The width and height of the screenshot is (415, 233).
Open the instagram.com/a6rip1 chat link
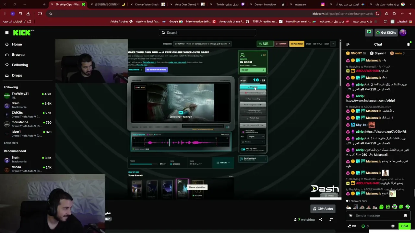pos(370,101)
